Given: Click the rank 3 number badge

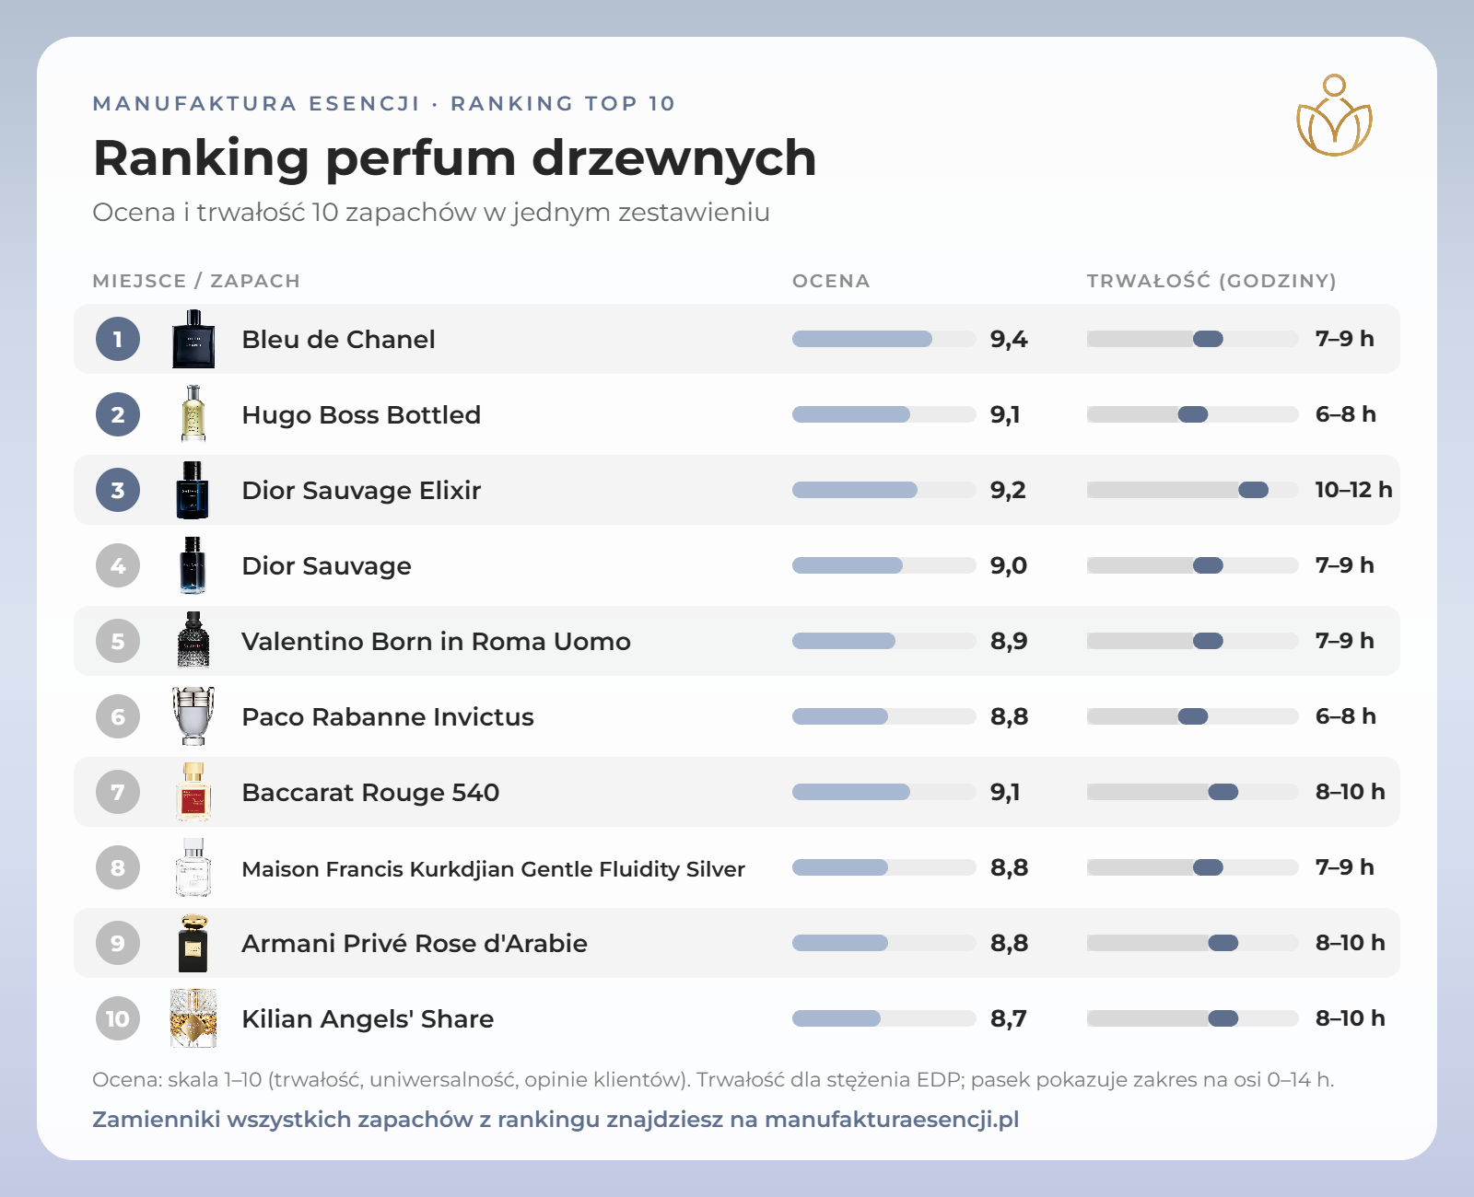Looking at the screenshot, I should pos(118,490).
